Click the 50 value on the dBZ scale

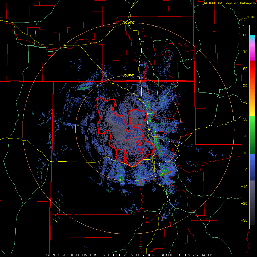pyautogui.click(x=245, y=86)
